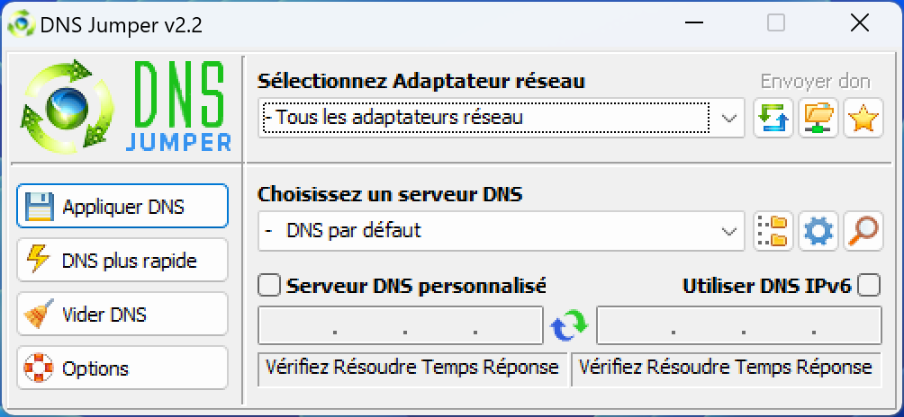This screenshot has width=904, height=417.
Task: Click the DNS Jumper logo image
Action: pos(126,105)
